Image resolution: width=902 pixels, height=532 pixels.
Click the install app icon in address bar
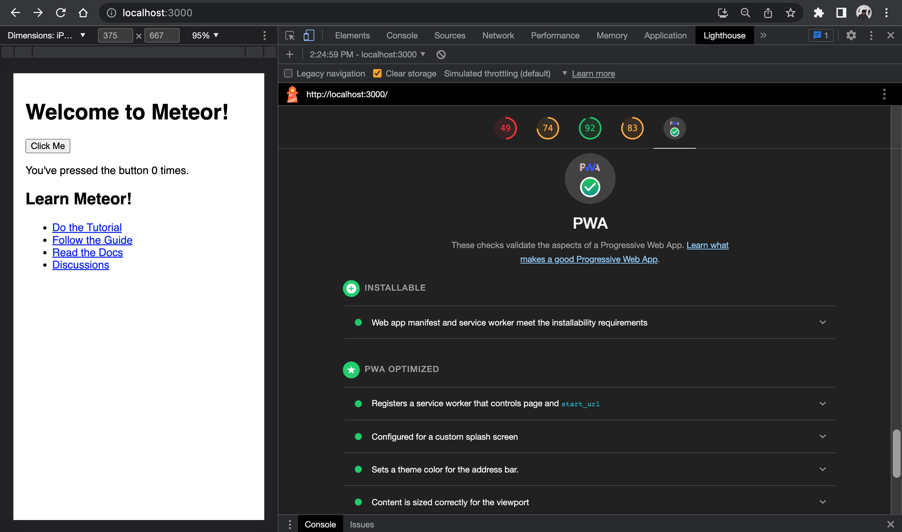pos(723,13)
